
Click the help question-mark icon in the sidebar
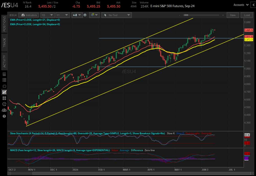[x=4, y=116]
